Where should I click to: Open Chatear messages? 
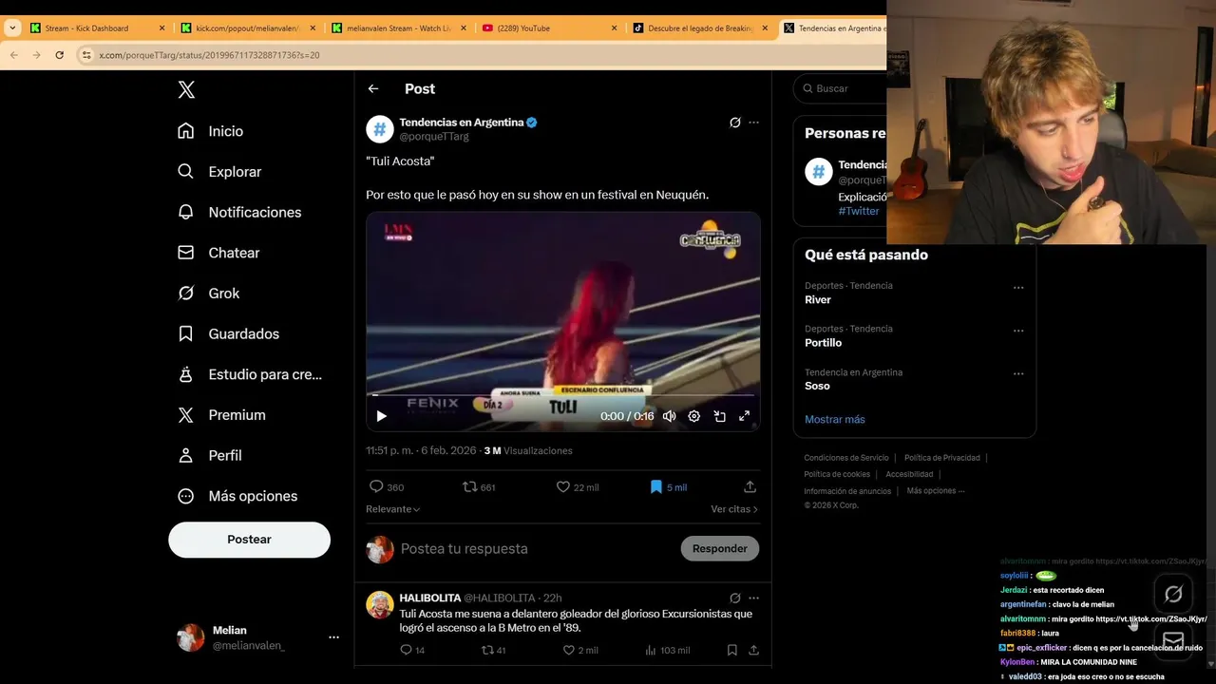tap(218, 253)
